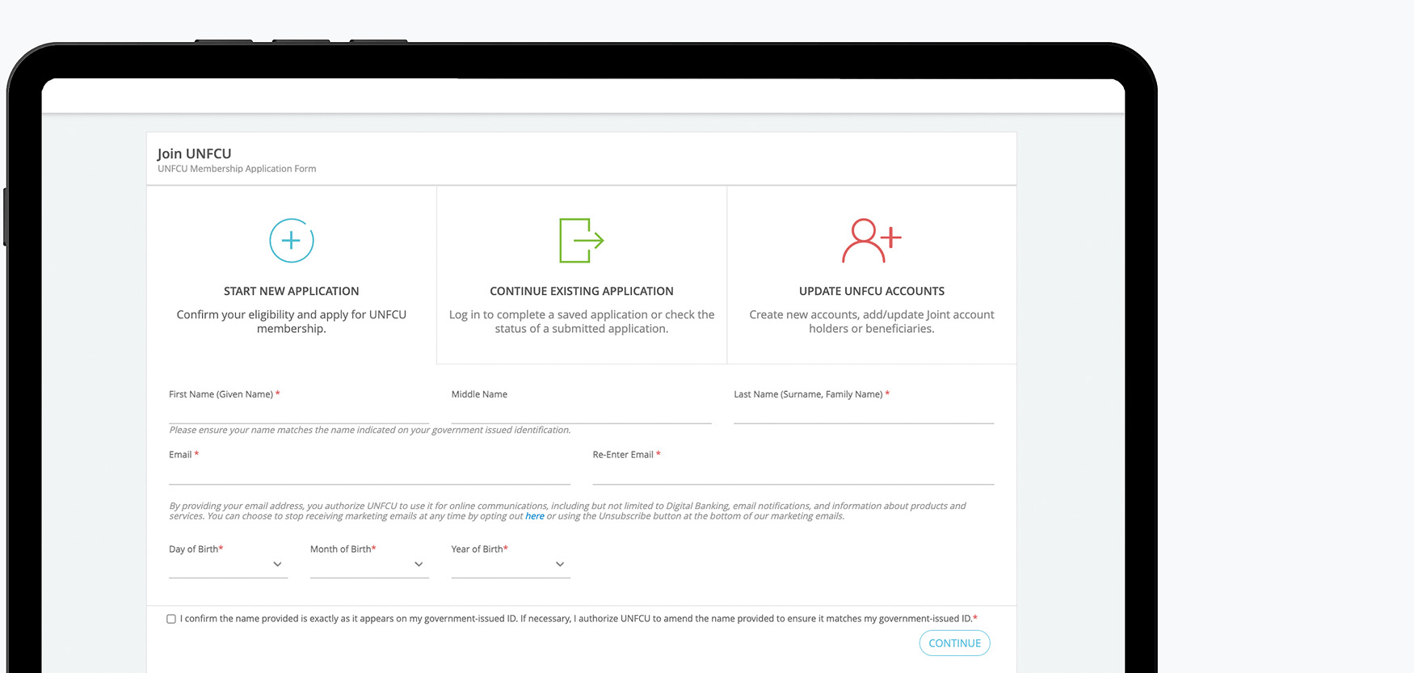Expand the Year of Birth dropdown
Image resolution: width=1414 pixels, height=673 pixels.
click(x=510, y=565)
